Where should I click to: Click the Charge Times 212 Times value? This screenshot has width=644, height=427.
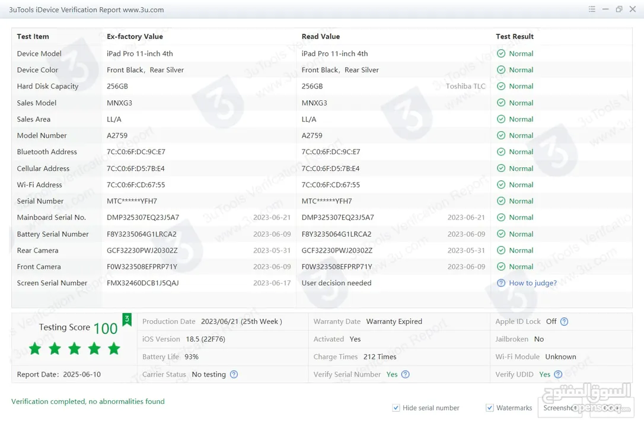[x=380, y=357]
